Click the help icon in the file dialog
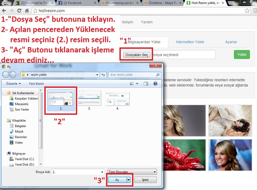This screenshot has width=257, height=190. (155, 84)
